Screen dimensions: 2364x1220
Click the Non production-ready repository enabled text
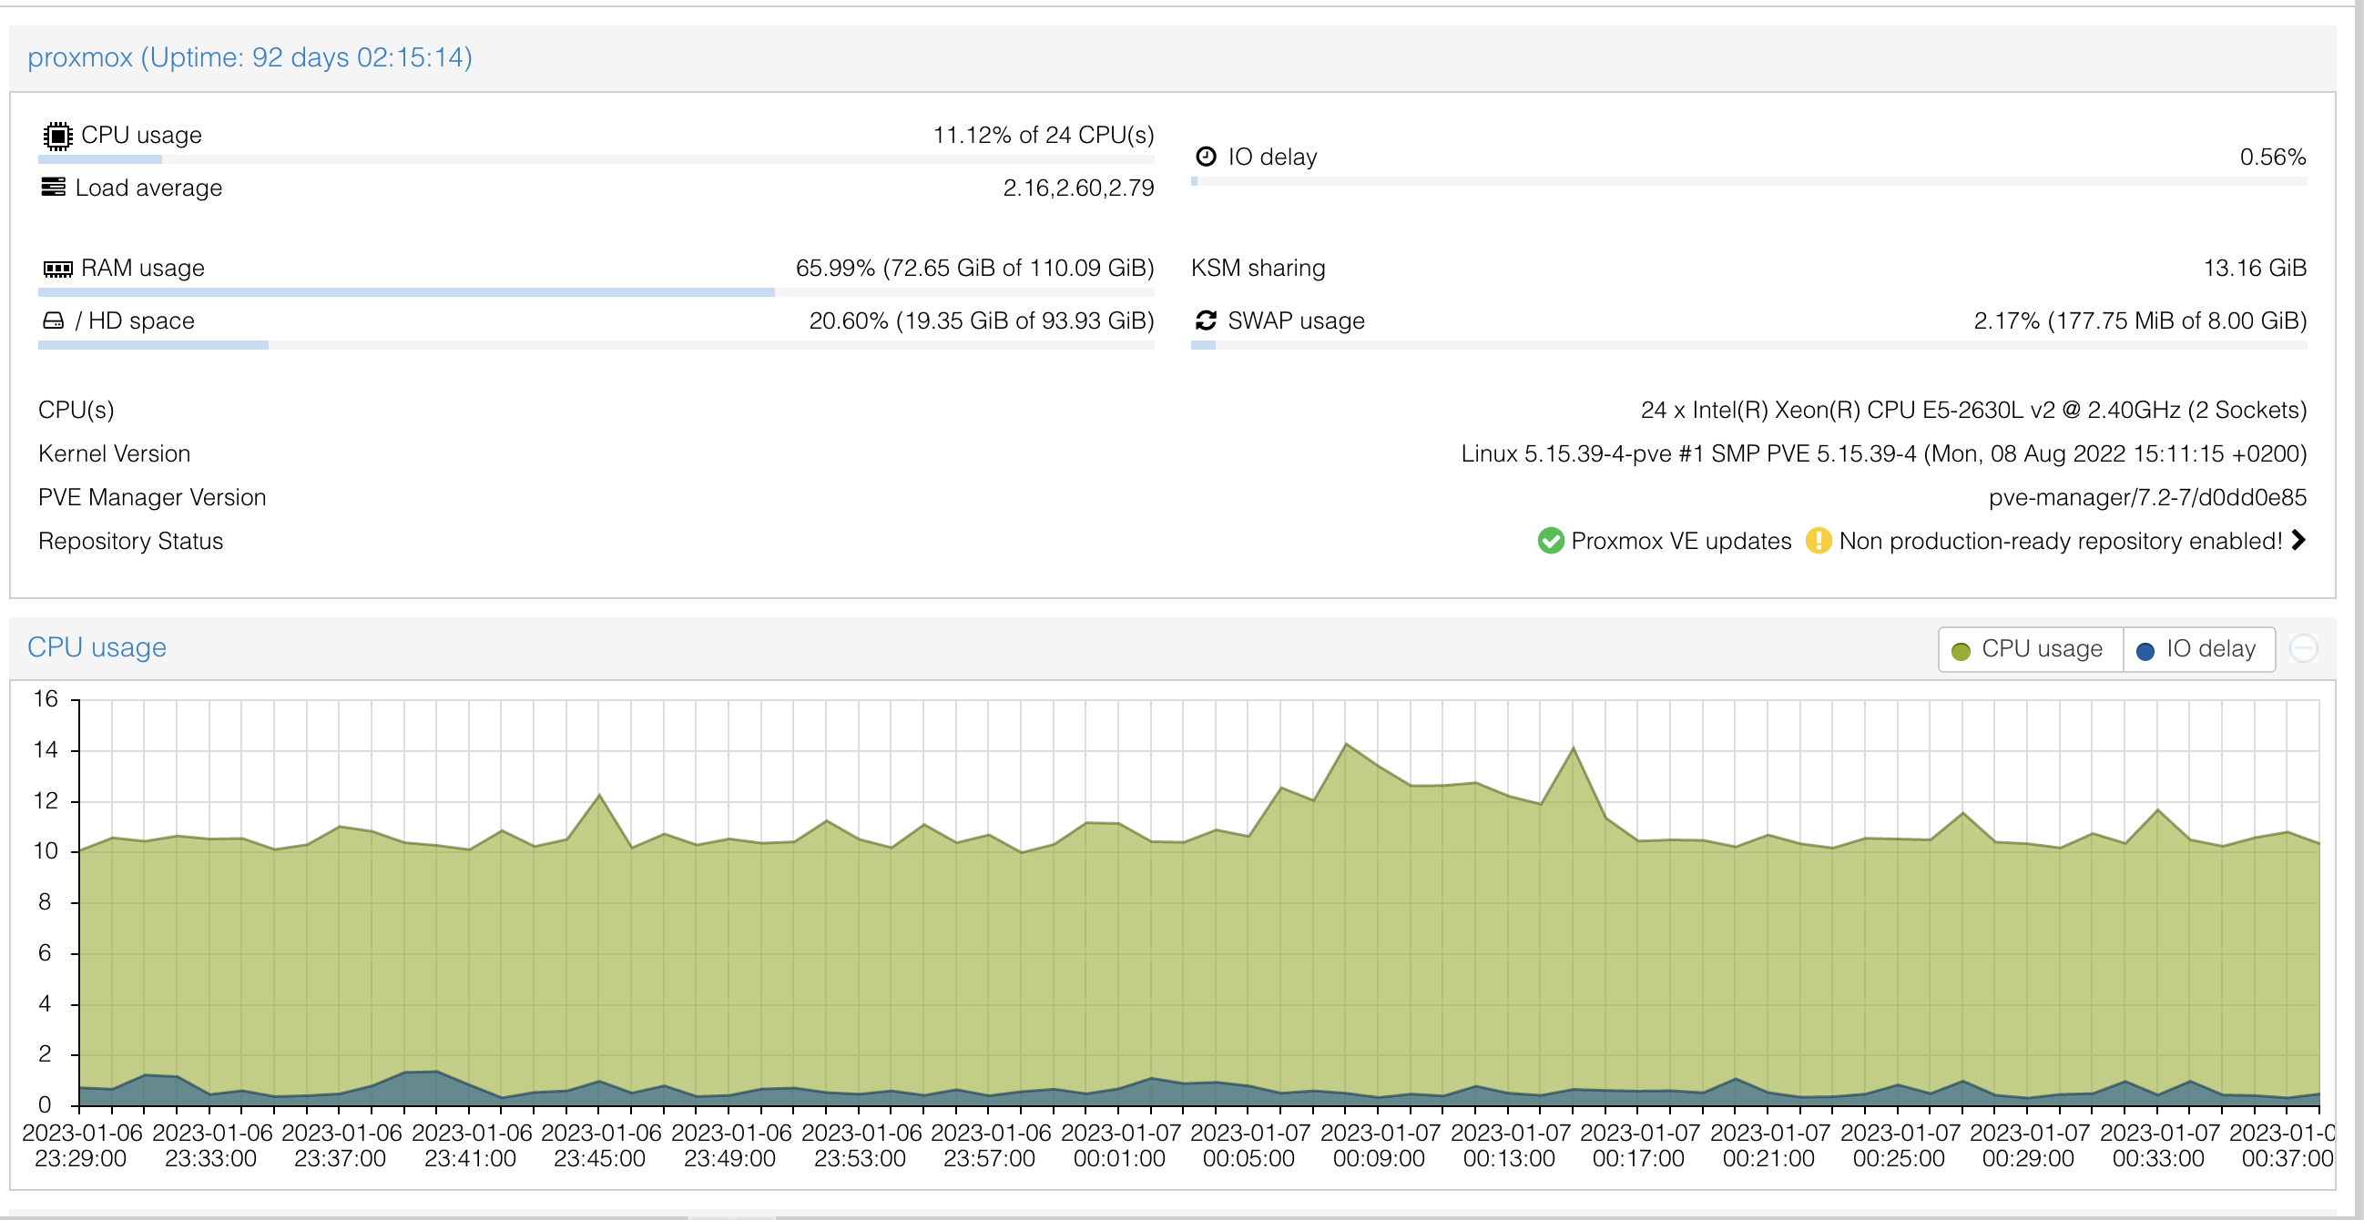point(2059,541)
